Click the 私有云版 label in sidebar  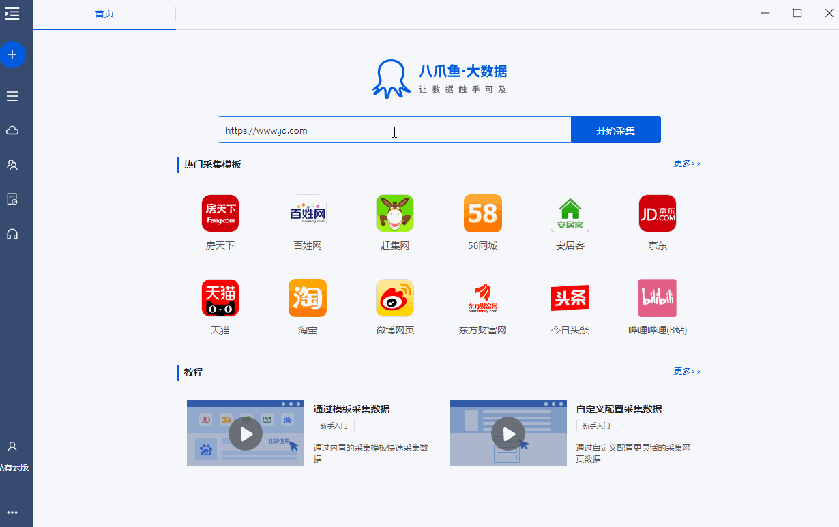pos(14,468)
